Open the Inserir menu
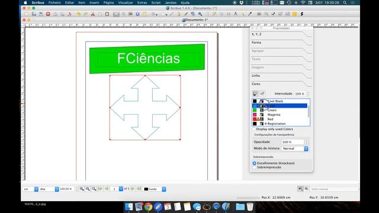This screenshot has width=379, height=213. point(94,2)
